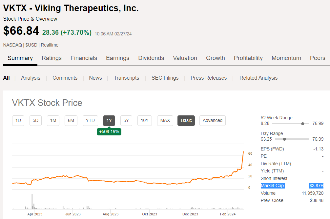Image resolution: width=330 pixels, height=219 pixels.
Task: Switch to the Advanced chart mode
Action: 212,120
